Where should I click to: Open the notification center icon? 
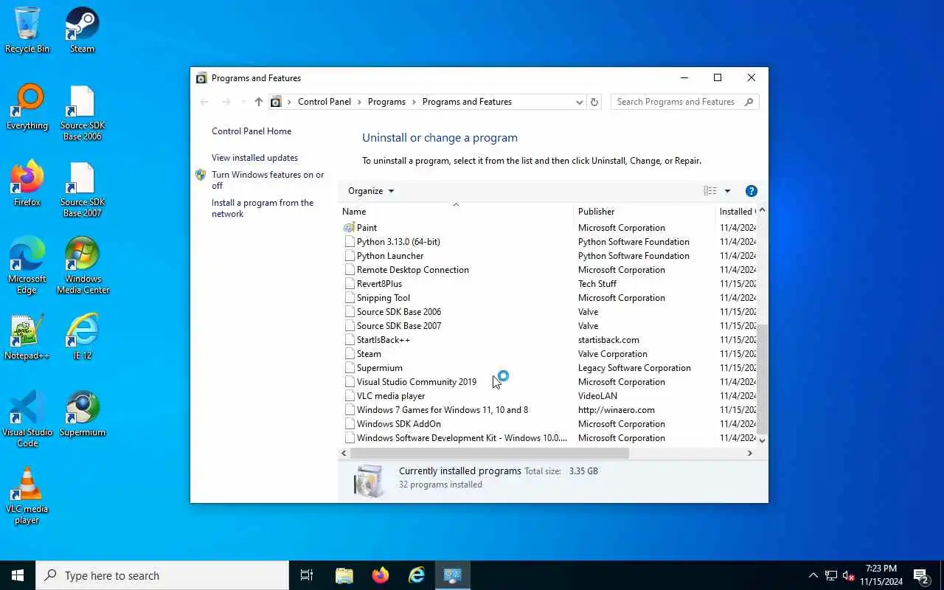point(921,575)
